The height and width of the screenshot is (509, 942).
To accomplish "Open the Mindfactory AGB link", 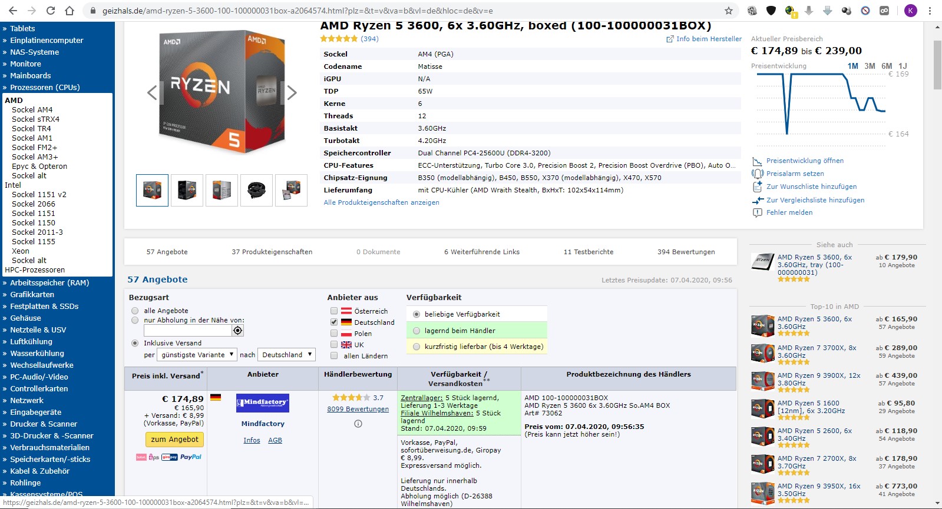I will click(275, 440).
